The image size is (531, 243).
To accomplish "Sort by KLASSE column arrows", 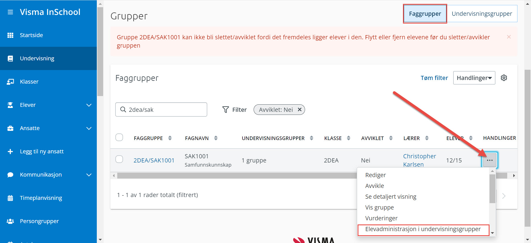I will (348, 138).
